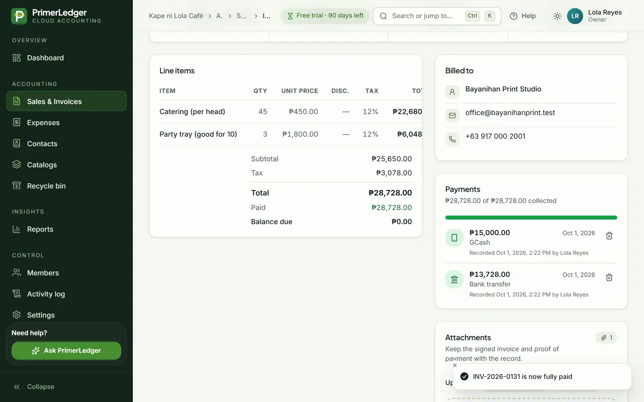This screenshot has width=644, height=402.
Task: Click the Contacts card icon
Action: [17, 143]
